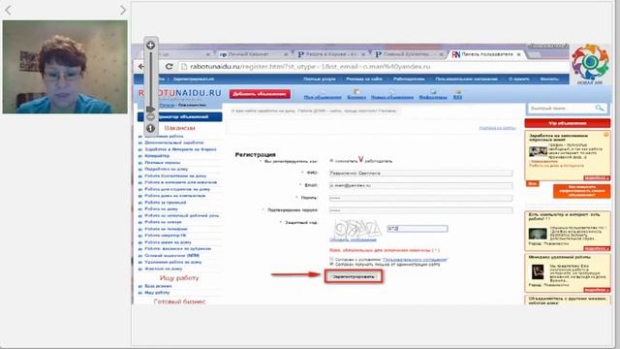Viewport: 620px width, 349px height.
Task: Click the zoom out minus icon
Action: [x=151, y=117]
